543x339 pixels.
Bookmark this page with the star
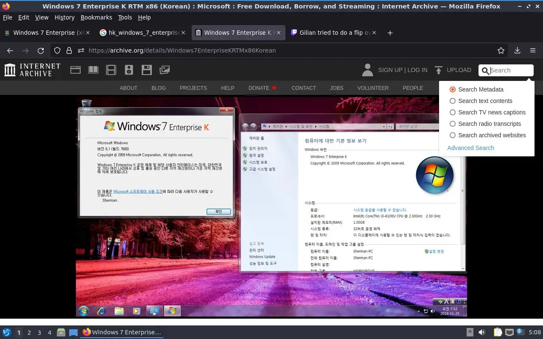pos(501,50)
